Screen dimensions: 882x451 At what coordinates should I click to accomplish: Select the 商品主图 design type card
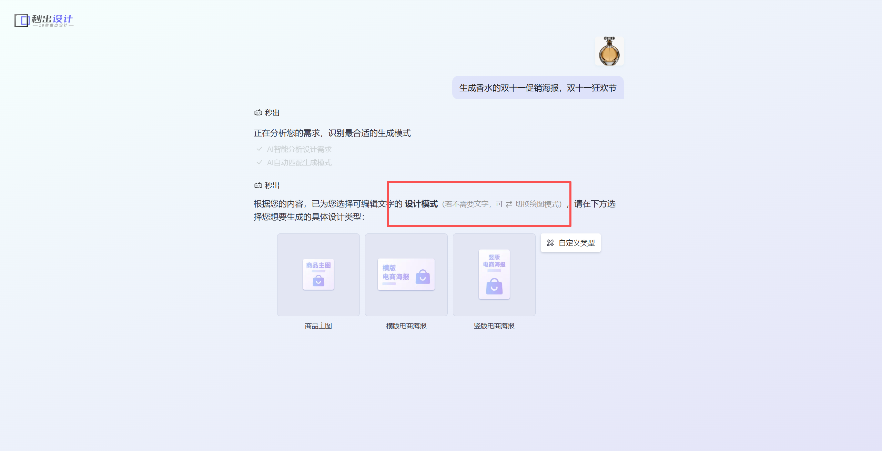[318, 274]
